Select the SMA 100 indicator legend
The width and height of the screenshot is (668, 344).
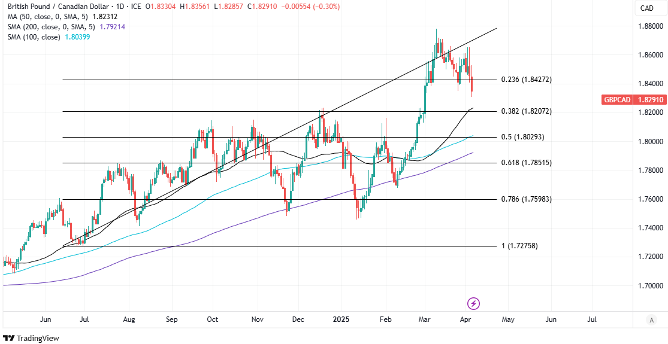coord(41,37)
